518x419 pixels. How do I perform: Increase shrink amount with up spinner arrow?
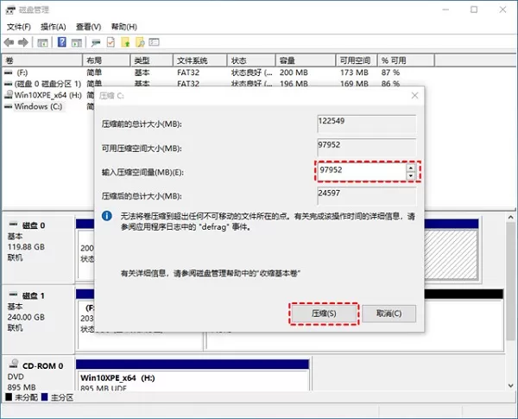pyautogui.click(x=410, y=168)
